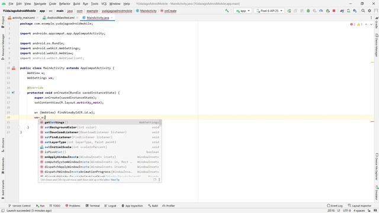Image resolution: width=379 pixels, height=213 pixels.
Task: Click the green Debug app bug icon
Action: 308,11
